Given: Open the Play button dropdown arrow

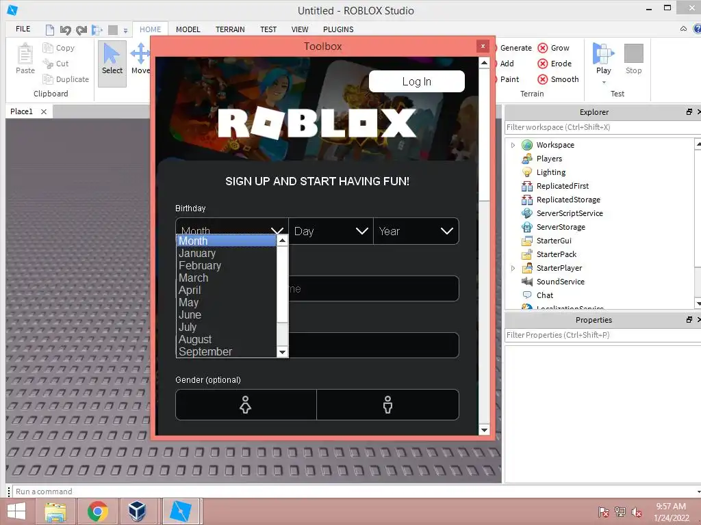Looking at the screenshot, I should (604, 83).
